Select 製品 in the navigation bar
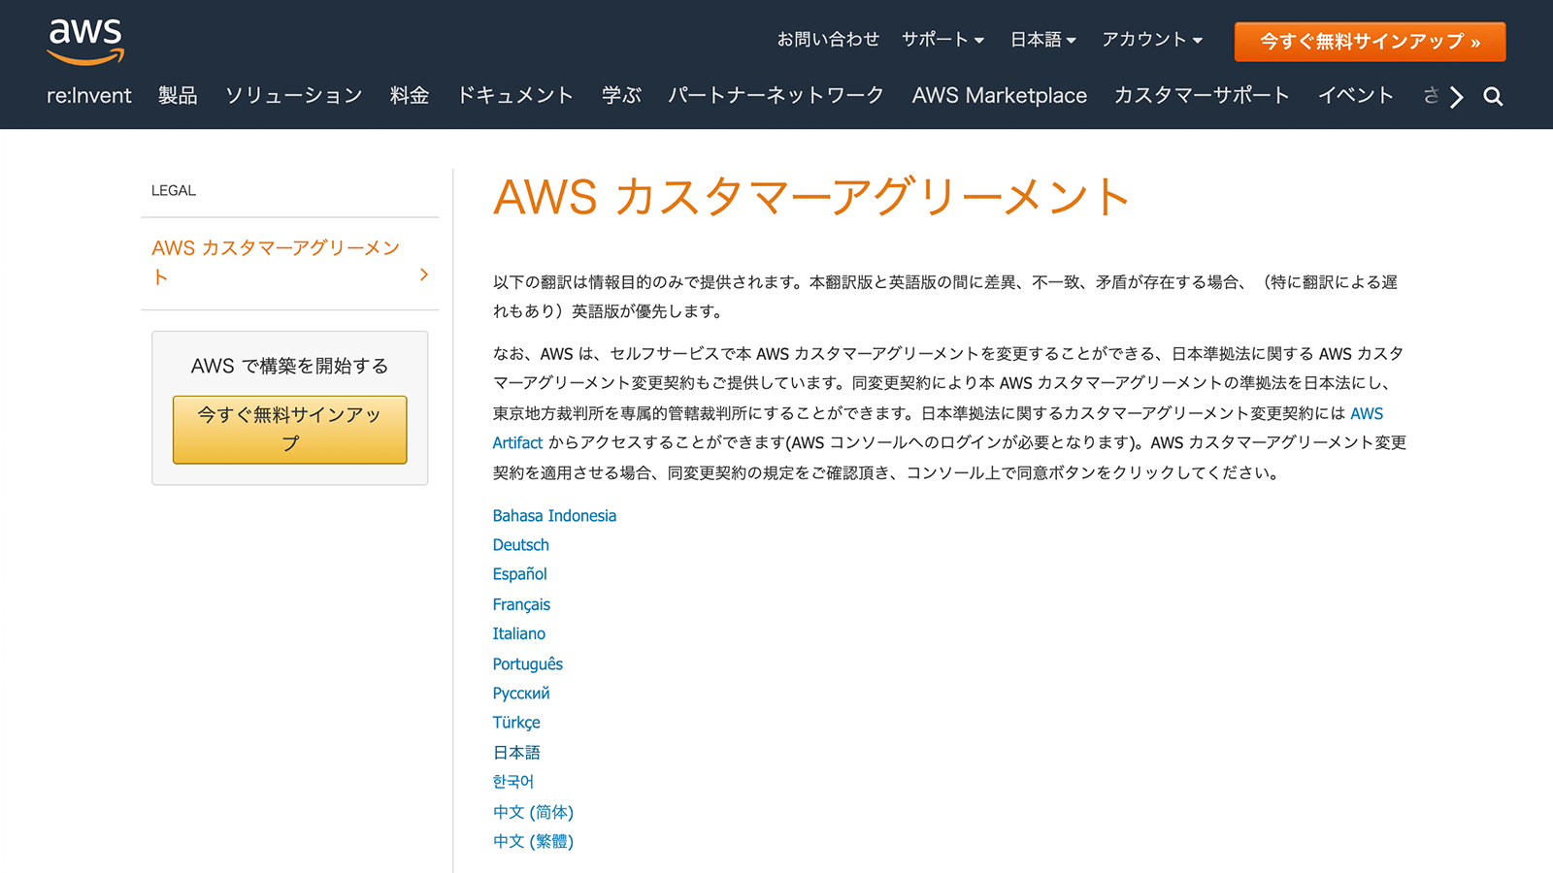The height and width of the screenshot is (873, 1553). (x=178, y=96)
